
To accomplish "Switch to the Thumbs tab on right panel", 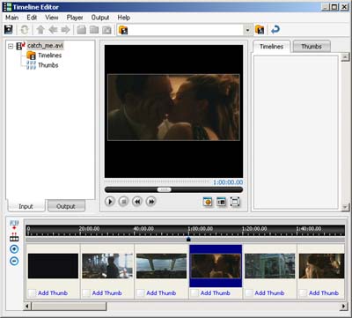I will [x=312, y=47].
